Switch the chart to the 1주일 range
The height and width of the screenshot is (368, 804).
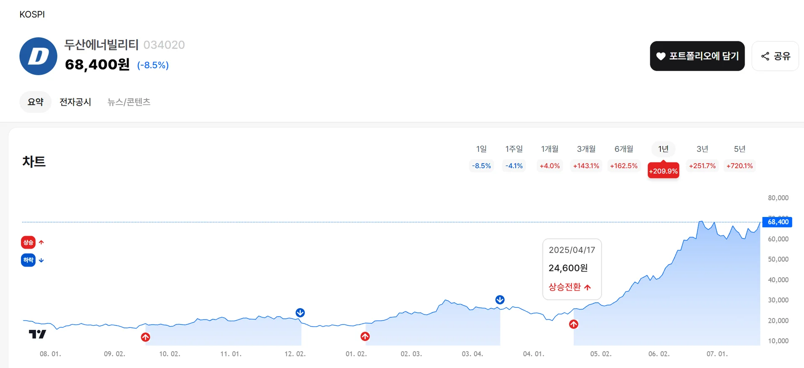(514, 149)
